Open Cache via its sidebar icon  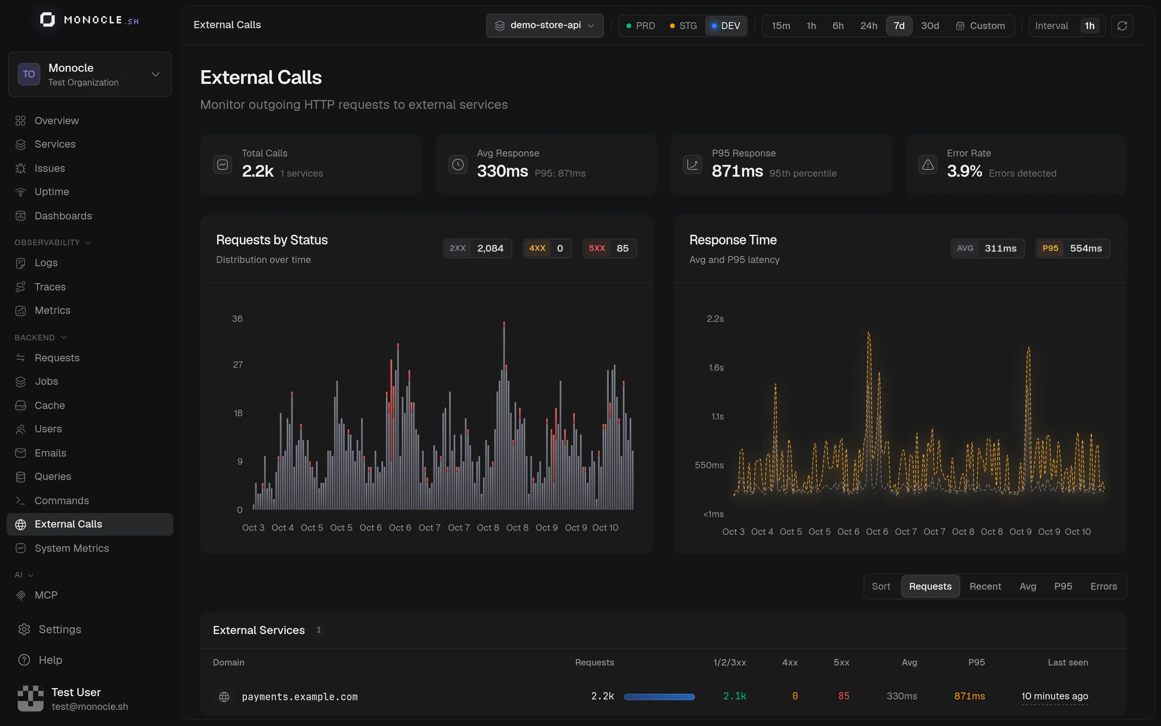click(20, 405)
